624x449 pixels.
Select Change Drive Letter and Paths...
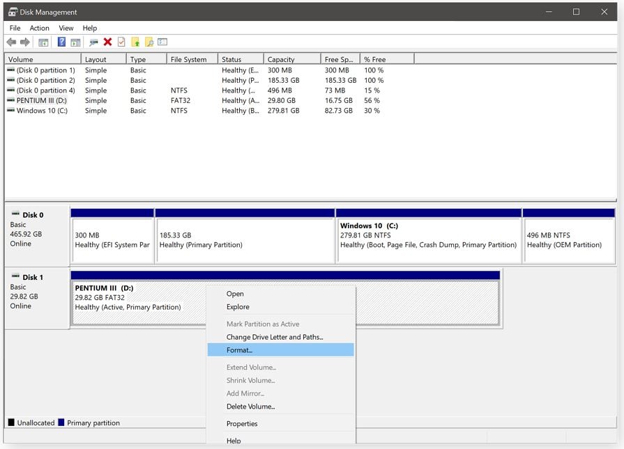click(280, 337)
